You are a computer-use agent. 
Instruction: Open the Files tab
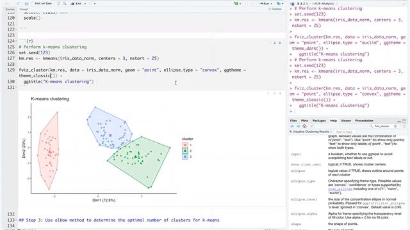point(293,121)
